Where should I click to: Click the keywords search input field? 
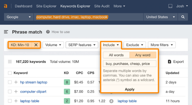pos(88,17)
